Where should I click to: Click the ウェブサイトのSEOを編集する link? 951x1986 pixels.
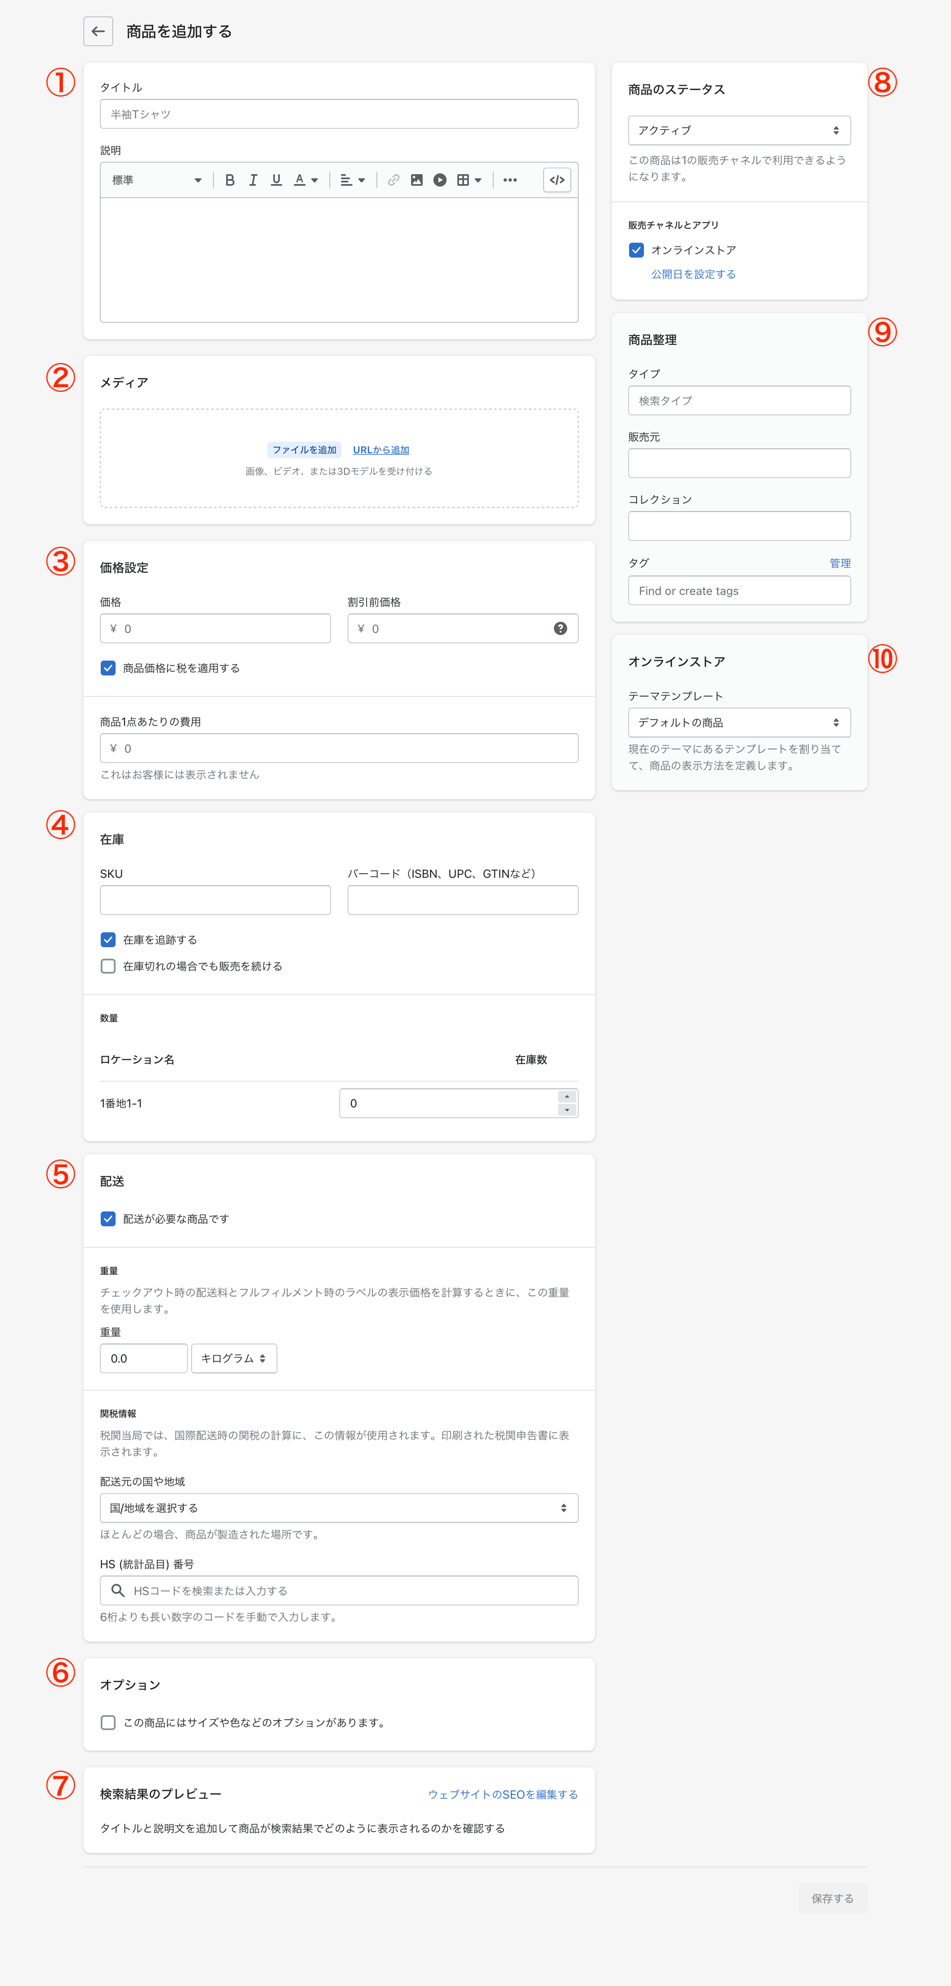pos(503,1794)
